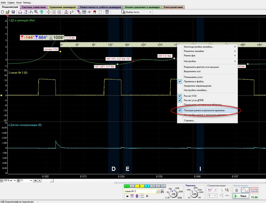Toggle grey channel 5 button
The height and width of the screenshot is (203, 266).
tap(152, 186)
